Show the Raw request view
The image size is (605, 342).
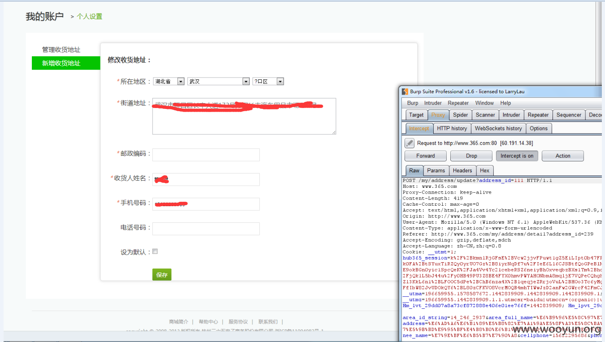[414, 170]
